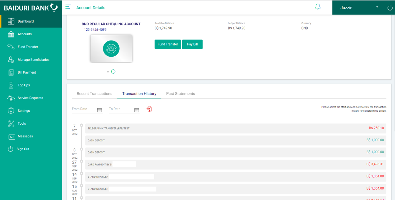This screenshot has height=200, width=395.
Task: Click the Service Requests sidebar icon
Action: pos(11,98)
